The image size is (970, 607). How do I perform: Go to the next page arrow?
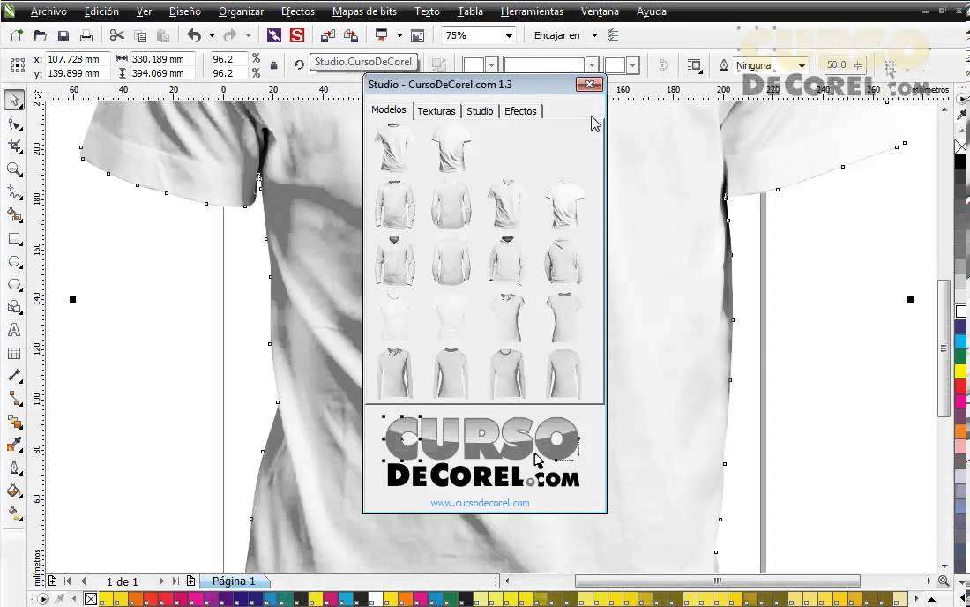tap(160, 581)
